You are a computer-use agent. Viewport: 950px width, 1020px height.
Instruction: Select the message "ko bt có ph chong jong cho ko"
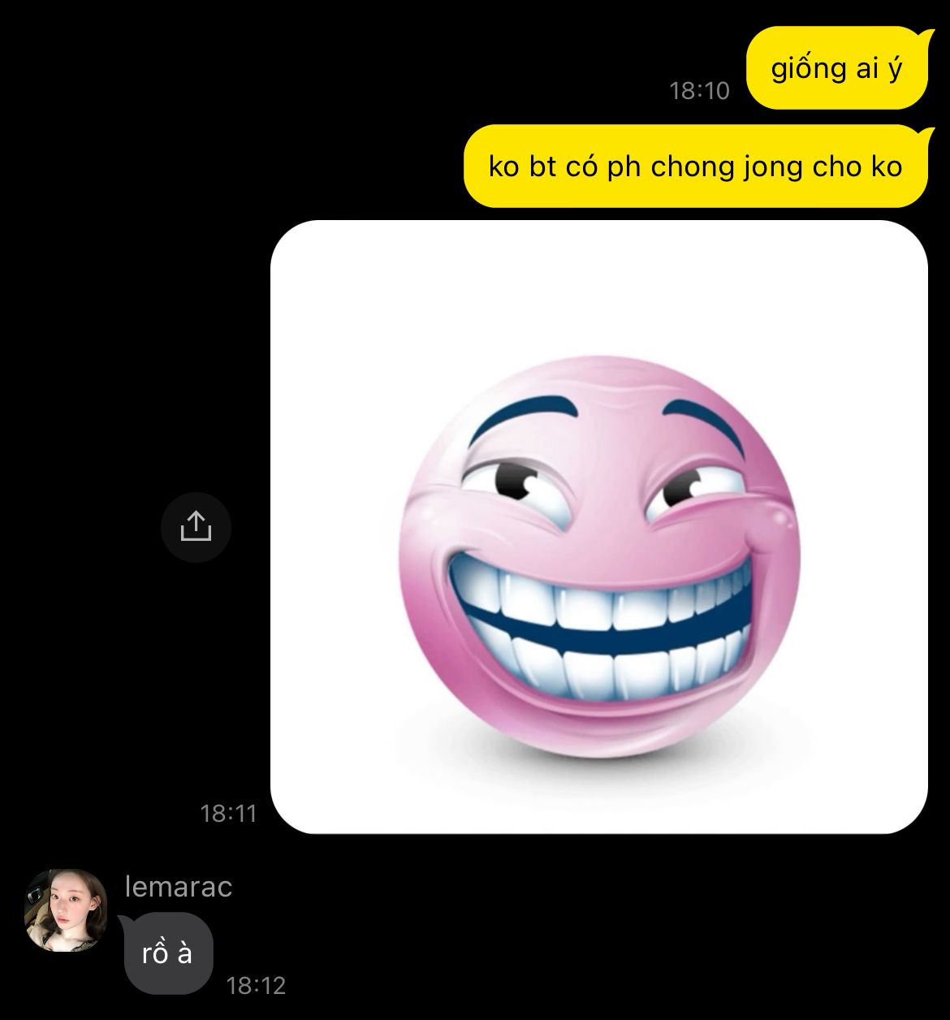pyautogui.click(x=696, y=166)
